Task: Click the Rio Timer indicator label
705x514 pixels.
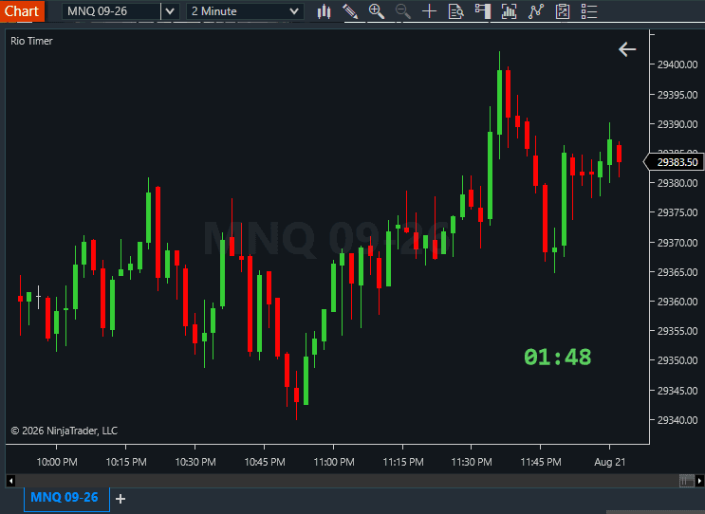Action: pos(31,41)
